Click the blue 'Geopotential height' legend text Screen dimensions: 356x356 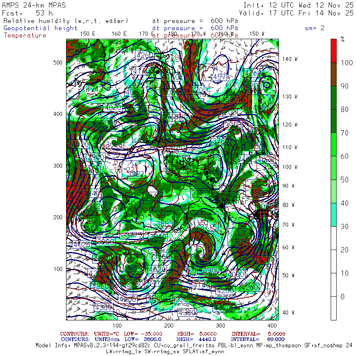point(41,28)
